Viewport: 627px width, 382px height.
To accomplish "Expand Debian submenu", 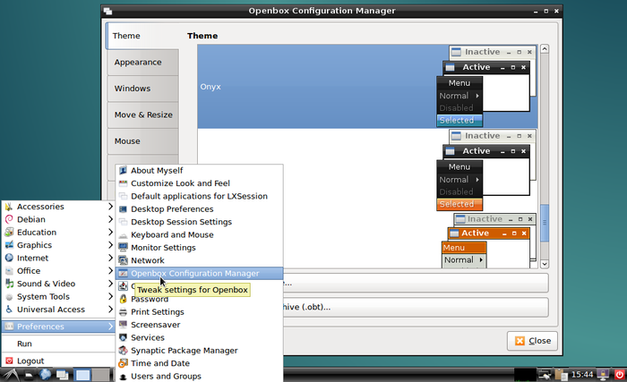I will point(58,219).
